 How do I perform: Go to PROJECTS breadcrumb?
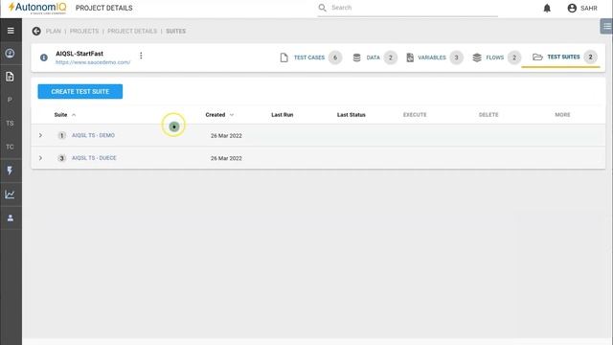click(x=84, y=31)
